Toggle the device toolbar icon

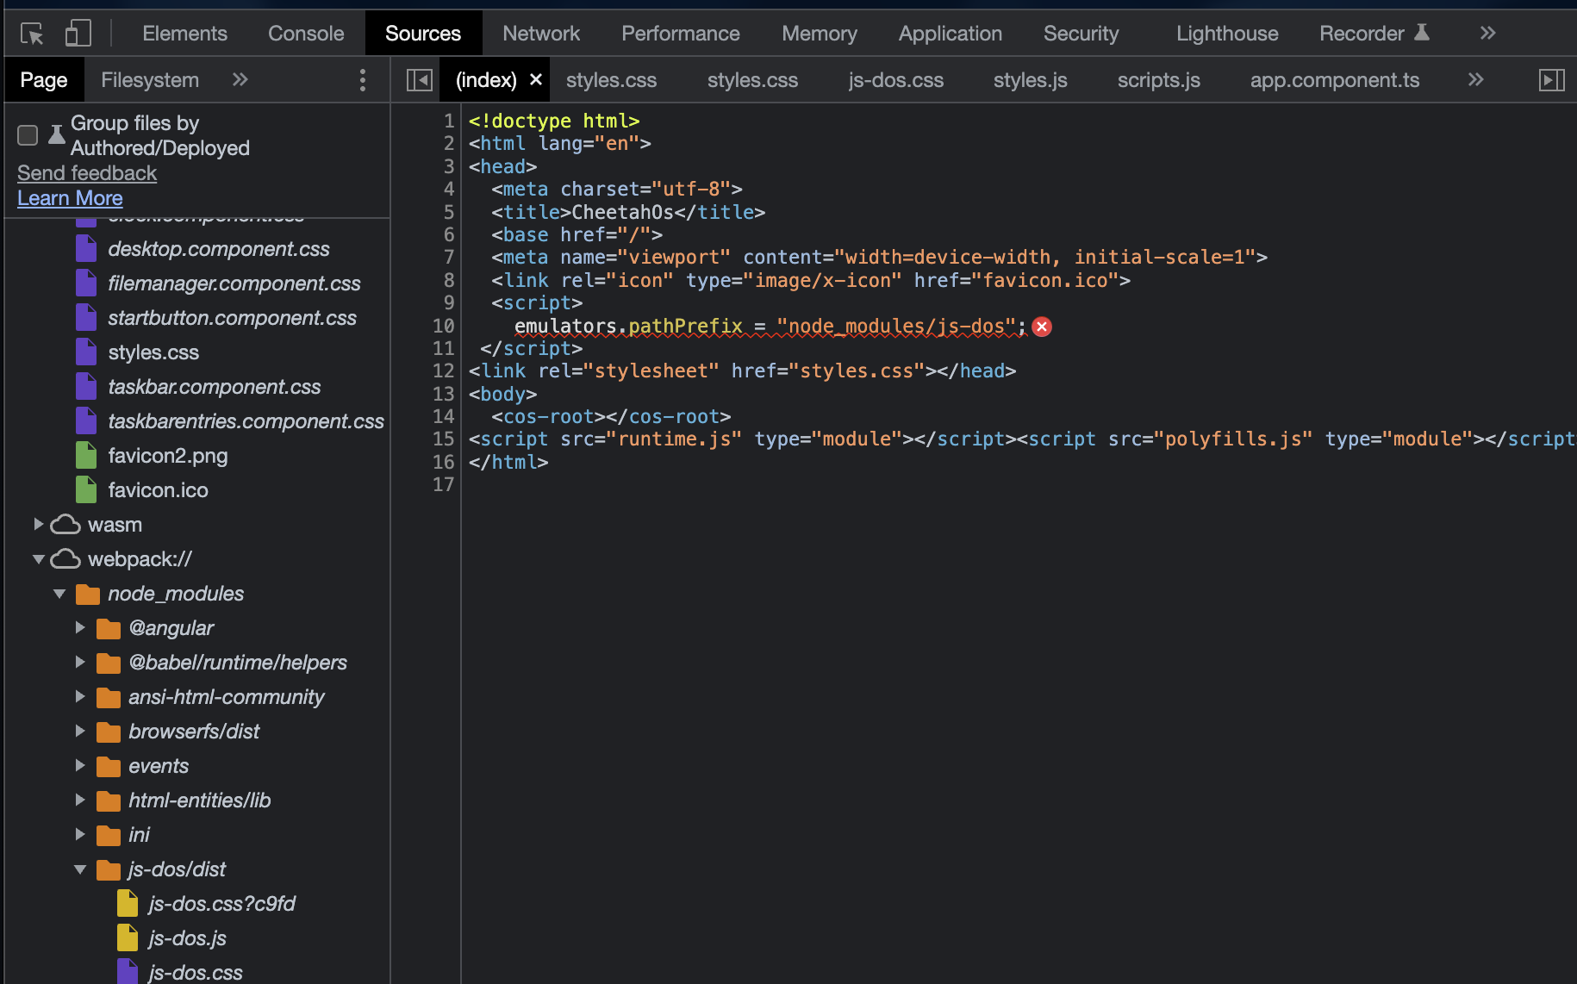78,34
